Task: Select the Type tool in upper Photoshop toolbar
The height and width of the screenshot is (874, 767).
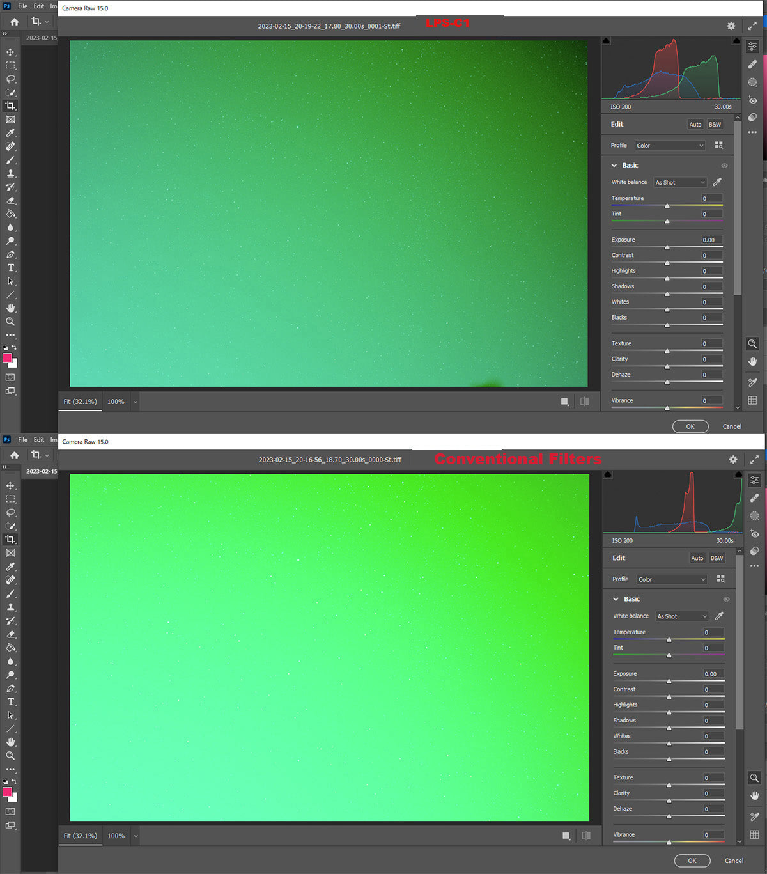Action: pyautogui.click(x=10, y=268)
